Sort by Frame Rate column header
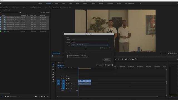 tap(23, 16)
